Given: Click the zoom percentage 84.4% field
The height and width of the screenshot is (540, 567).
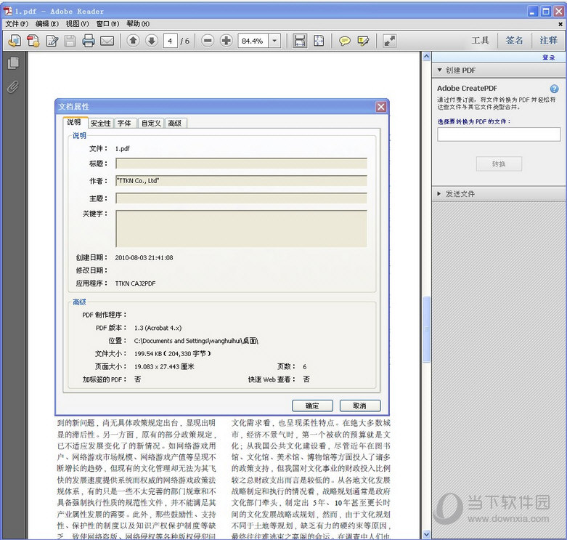Looking at the screenshot, I should click(253, 41).
